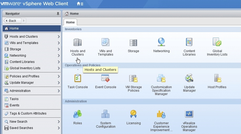This screenshot has width=241, height=134.
Task: Open the Event Console icon
Action: click(106, 78)
